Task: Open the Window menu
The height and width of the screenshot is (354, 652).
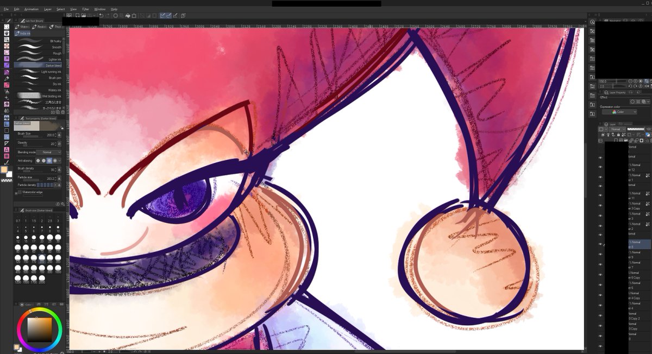Action: click(100, 9)
